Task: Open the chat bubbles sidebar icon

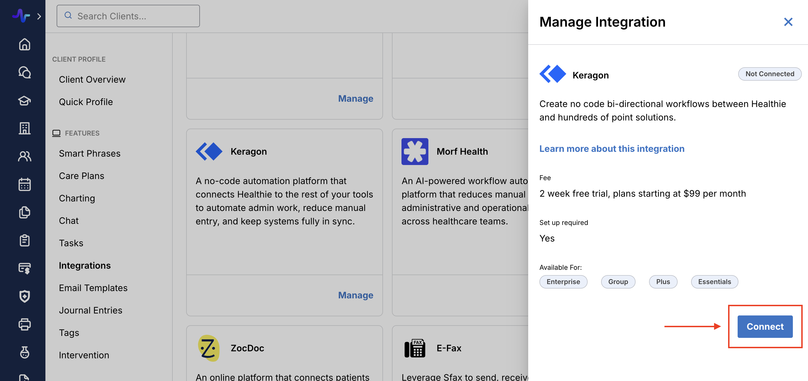Action: pyautogui.click(x=24, y=72)
